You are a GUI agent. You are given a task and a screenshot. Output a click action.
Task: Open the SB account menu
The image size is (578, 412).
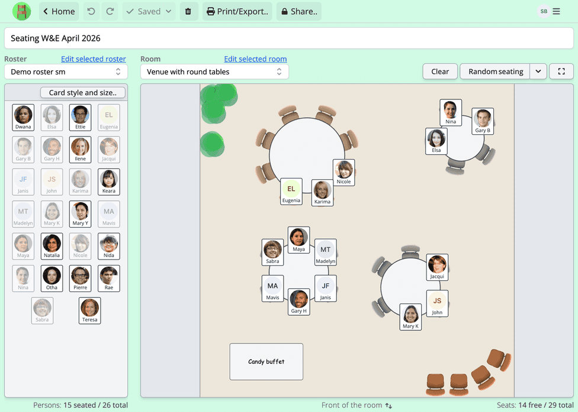coord(543,11)
